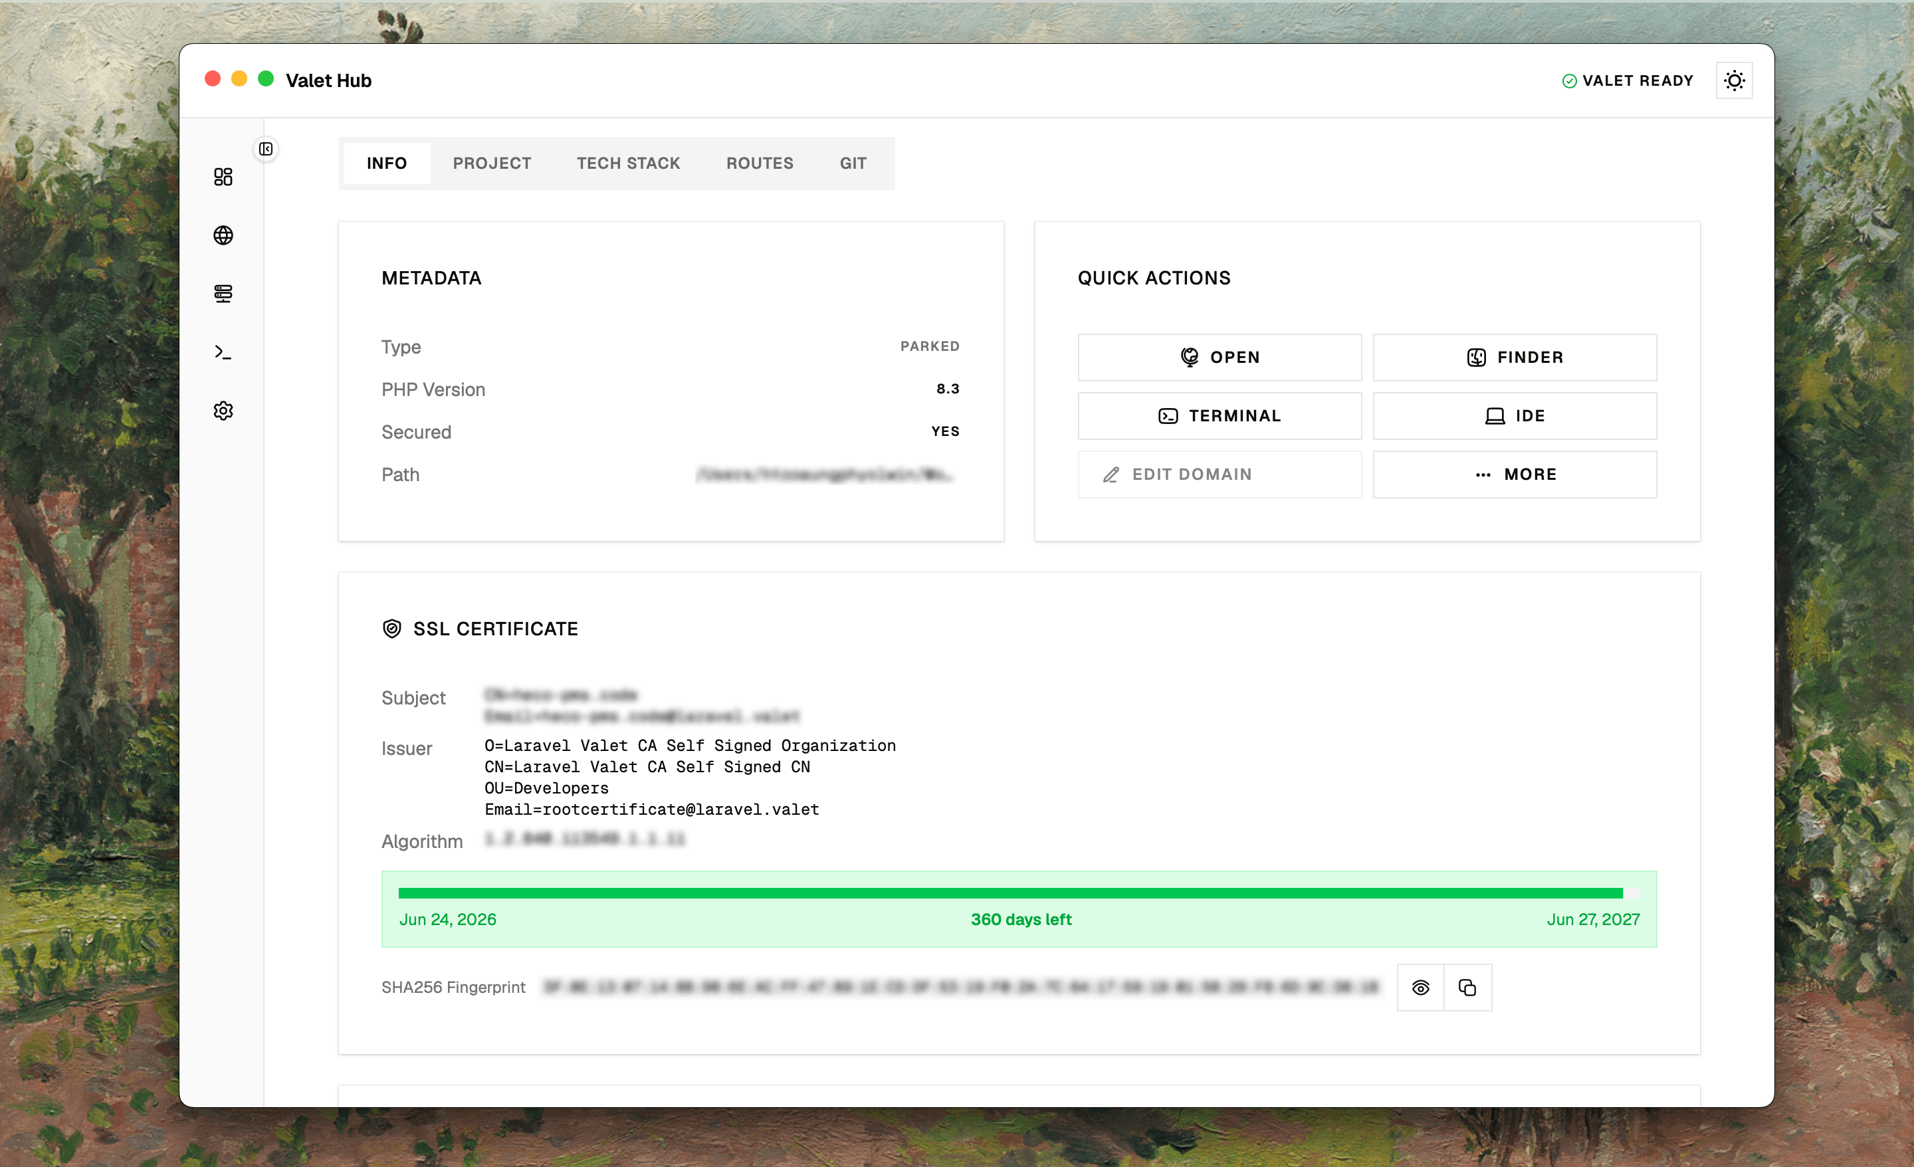This screenshot has width=1914, height=1167.
Task: Click the certificate validity progress bar
Action: [x=1018, y=893]
